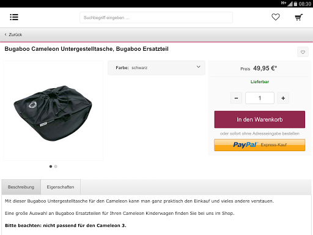Show the second product image dot
The height and width of the screenshot is (235, 313).
[56, 166]
